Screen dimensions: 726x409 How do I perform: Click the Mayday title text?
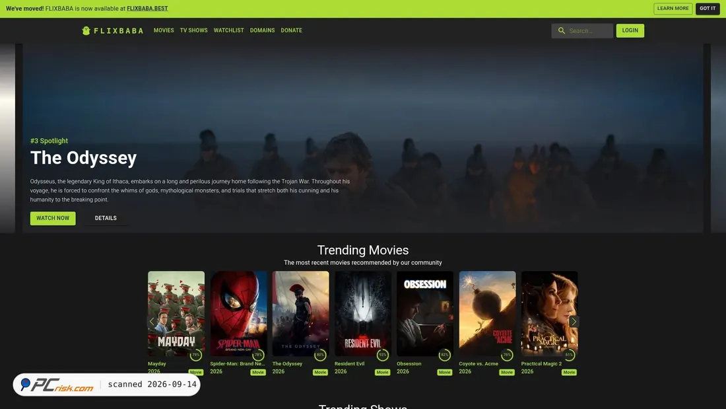(x=157, y=363)
